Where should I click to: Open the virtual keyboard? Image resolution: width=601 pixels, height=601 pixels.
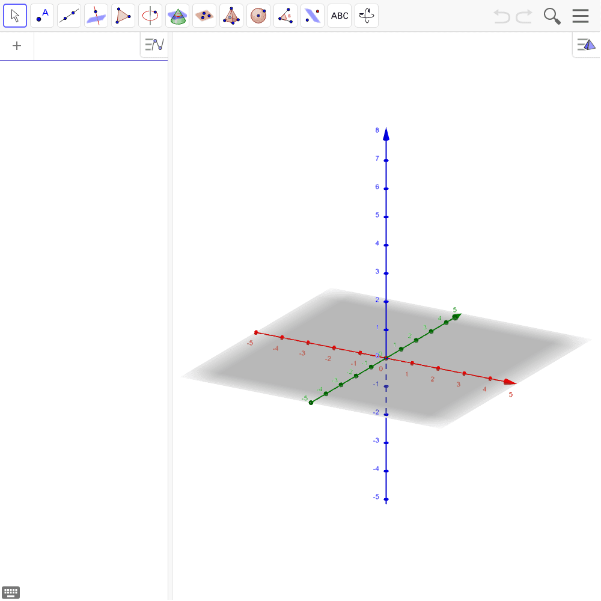tap(11, 592)
